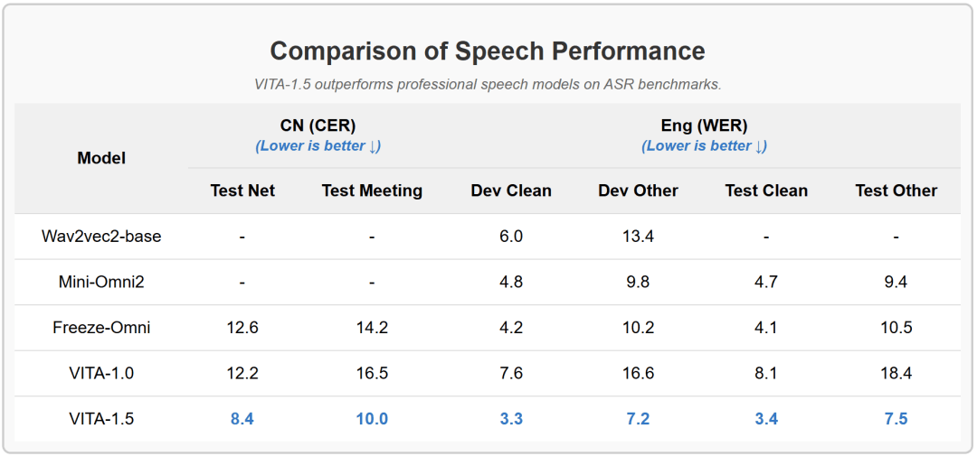
Task: Select the Mini-Omni2 row label
Action: pyautogui.click(x=101, y=283)
